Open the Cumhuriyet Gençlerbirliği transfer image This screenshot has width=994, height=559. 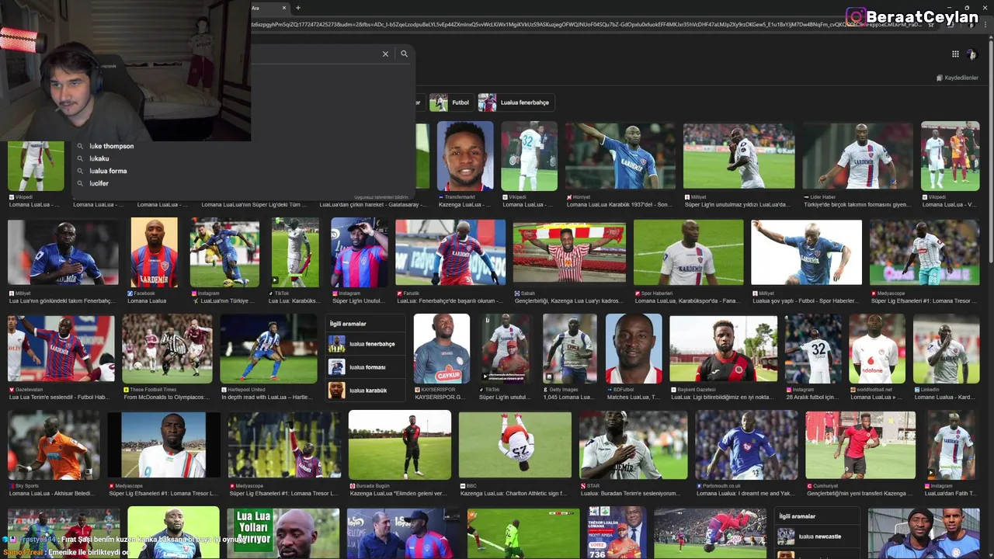[x=860, y=445]
